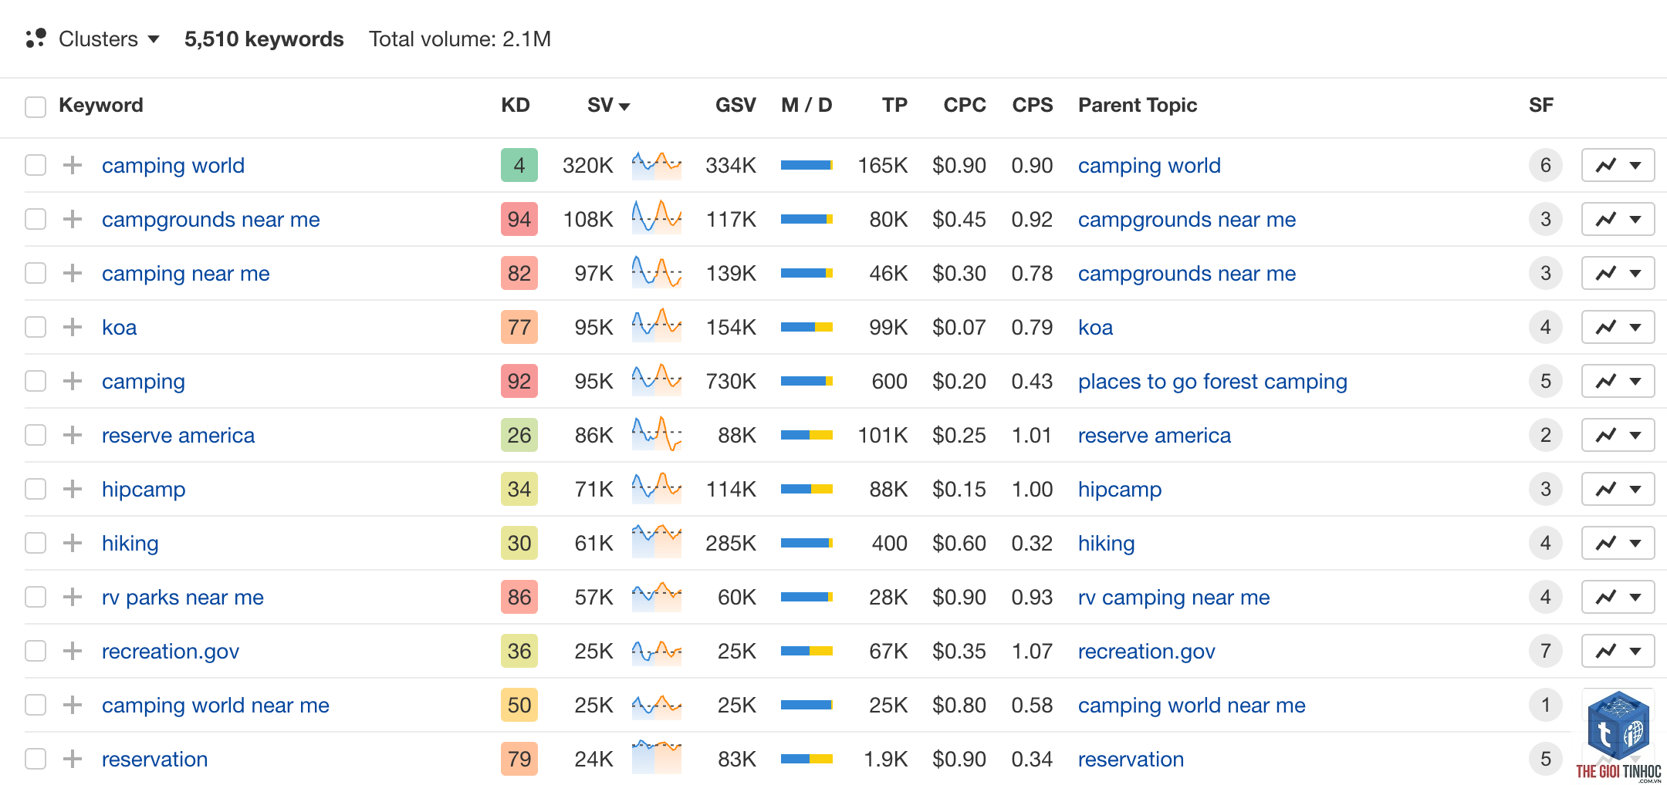
Task: Open trend sparkline for 'campgrounds near me'
Action: coord(657,219)
